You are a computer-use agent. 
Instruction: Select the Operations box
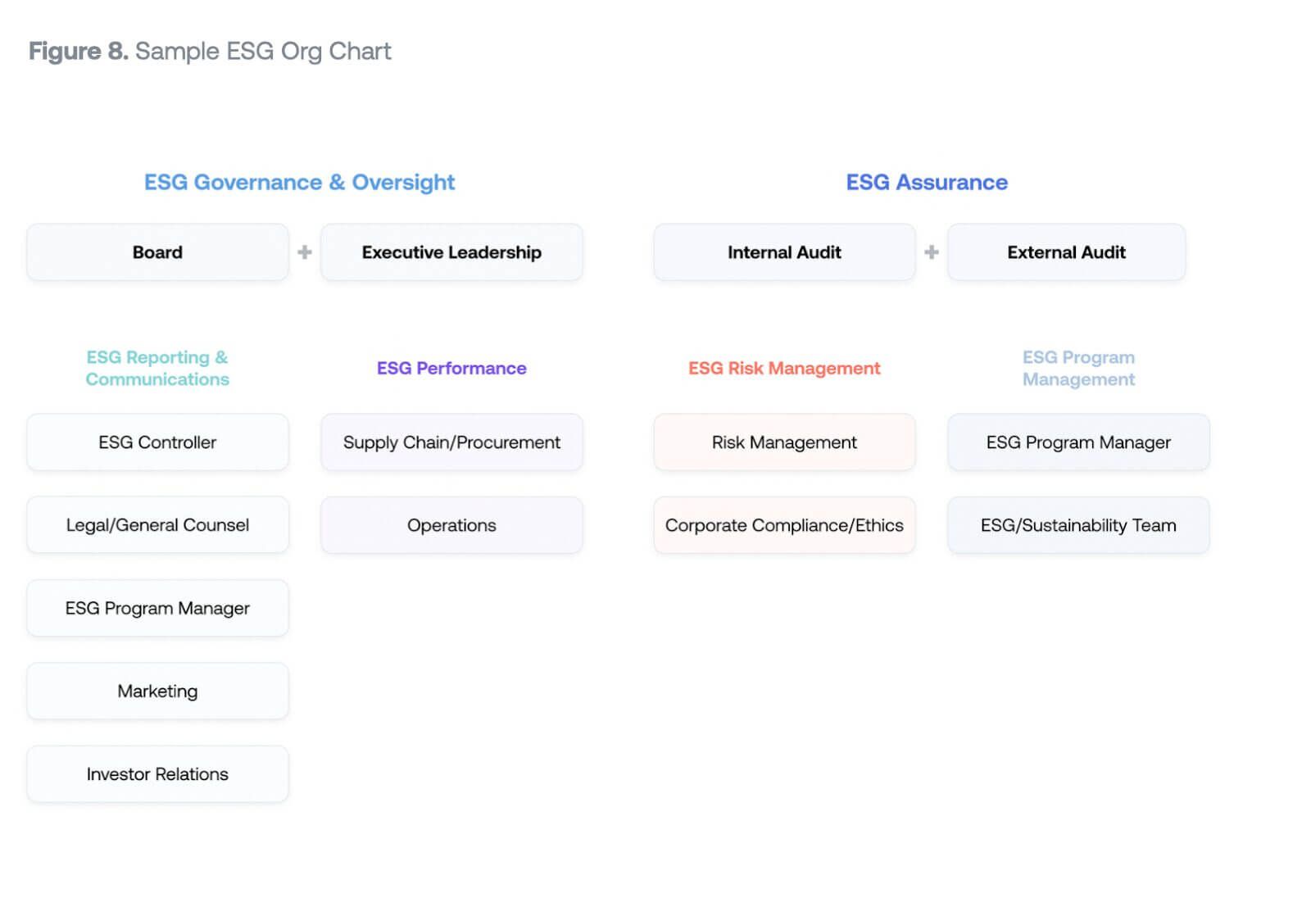point(451,525)
